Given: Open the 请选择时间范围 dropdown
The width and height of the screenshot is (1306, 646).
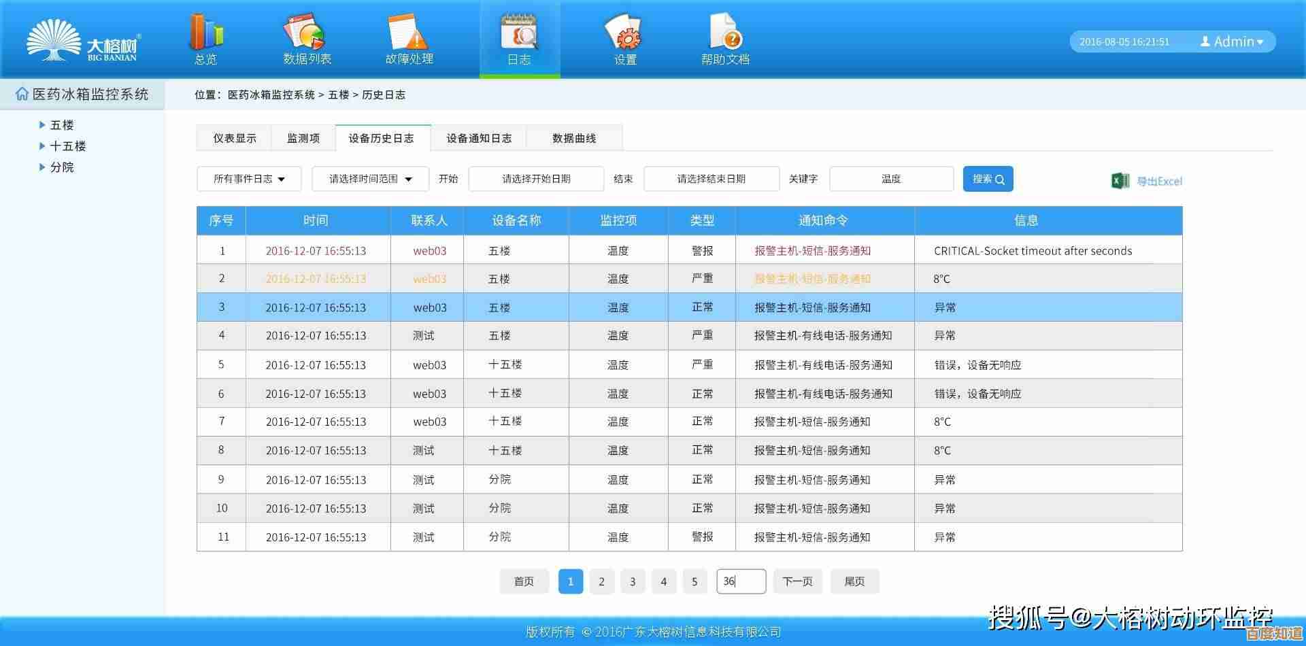Looking at the screenshot, I should (370, 179).
